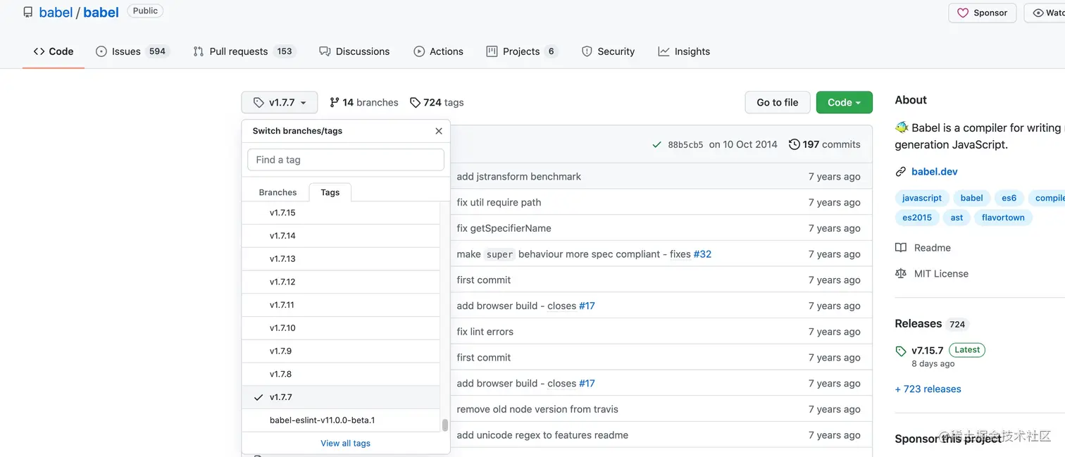Viewport: 1065px width, 457px height.
Task: Click the history clock icon by 197 commits
Action: click(x=795, y=144)
